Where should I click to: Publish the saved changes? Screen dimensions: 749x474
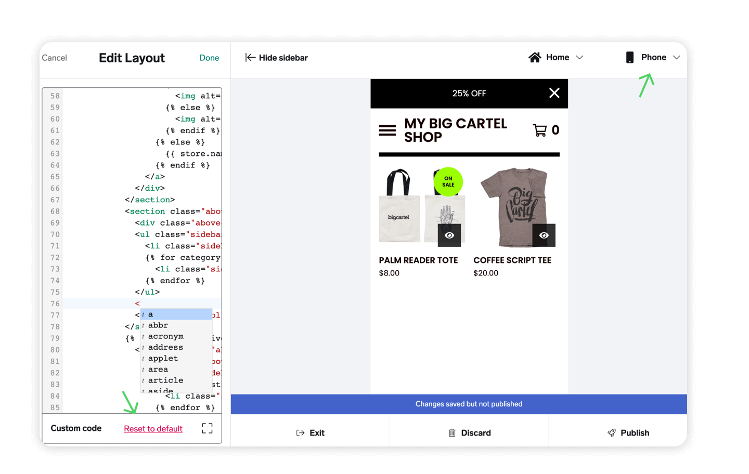tap(628, 433)
